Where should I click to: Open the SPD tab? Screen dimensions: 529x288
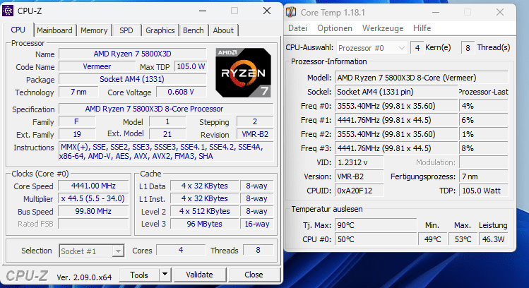[x=126, y=30]
